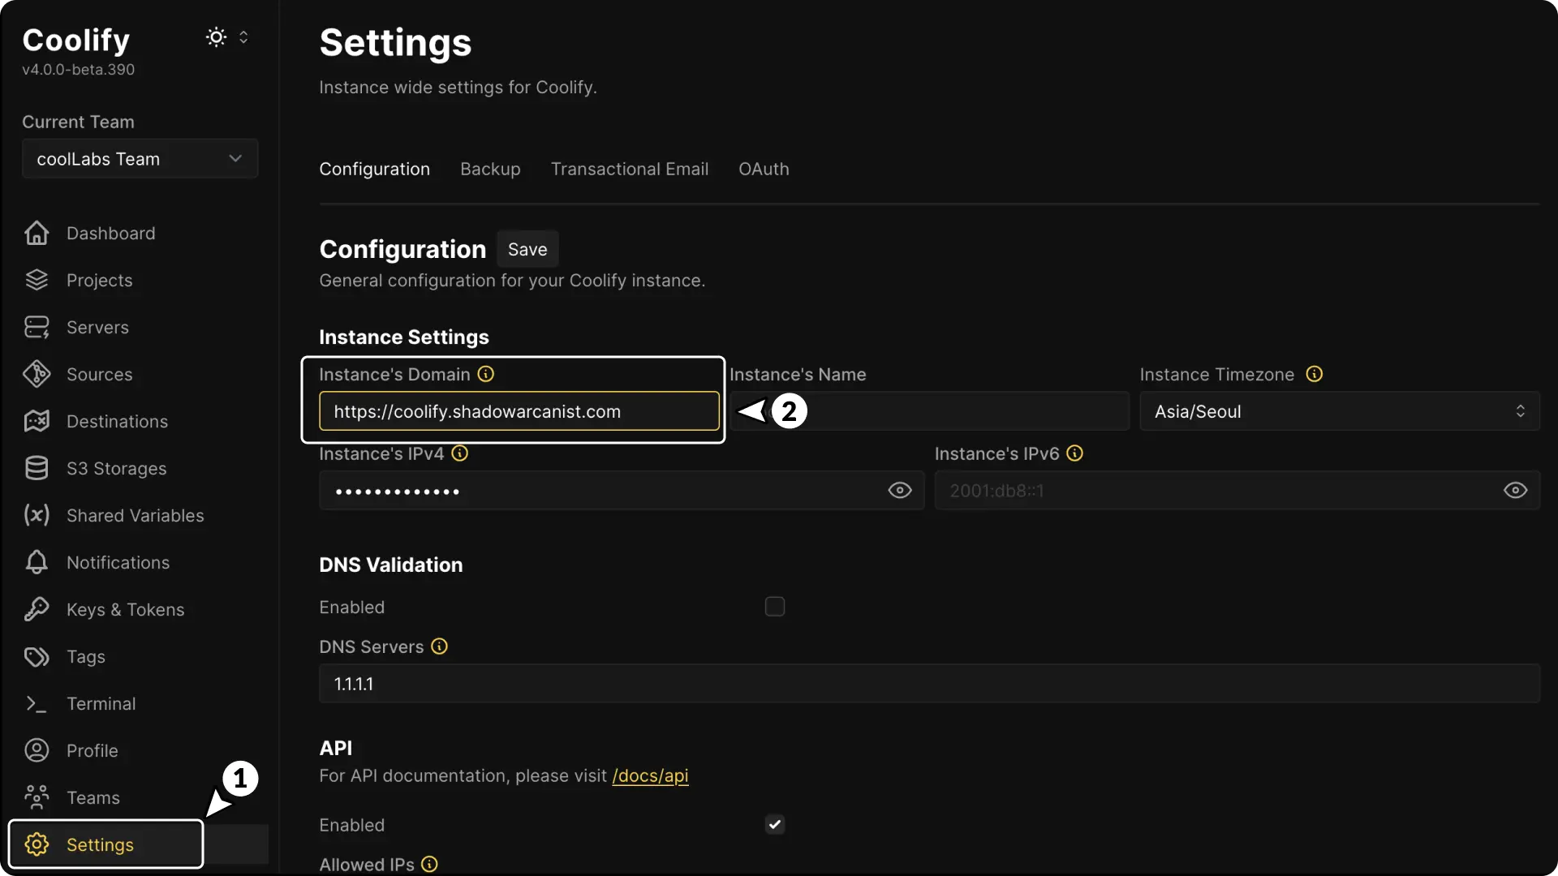Click the DNS Servers input field
The image size is (1558, 876).
point(928,684)
